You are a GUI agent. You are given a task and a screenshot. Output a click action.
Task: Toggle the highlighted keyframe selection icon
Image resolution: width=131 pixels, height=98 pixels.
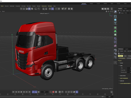pyautogui.click(x=77, y=92)
